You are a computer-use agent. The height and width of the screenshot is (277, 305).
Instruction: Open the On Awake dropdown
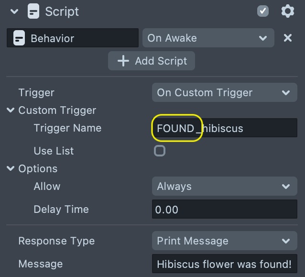(208, 38)
